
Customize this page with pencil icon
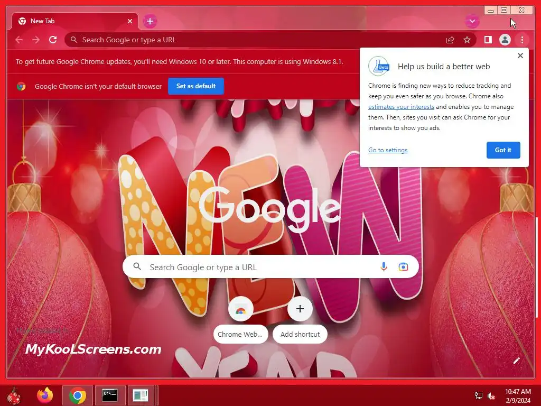click(516, 361)
